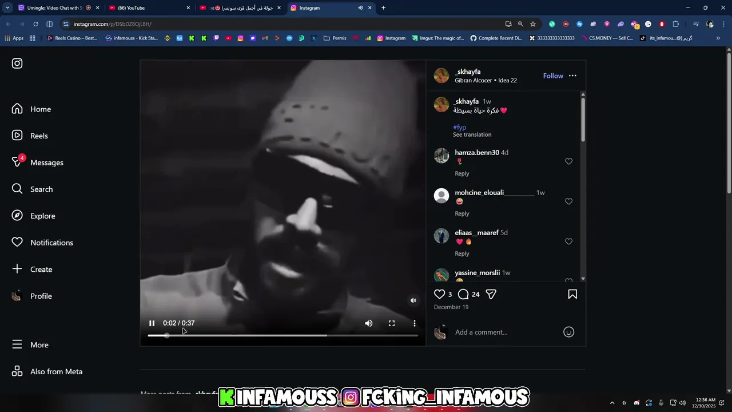Screen dimensions: 732x412
Task: Save post with bookmark icon
Action: pyautogui.click(x=572, y=294)
